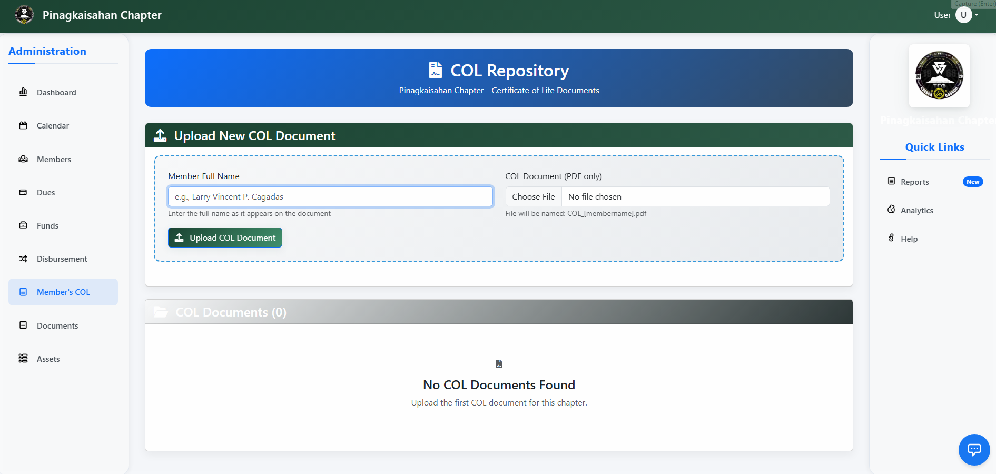The height and width of the screenshot is (474, 996).
Task: Click the Members group icon
Action: (x=23, y=159)
